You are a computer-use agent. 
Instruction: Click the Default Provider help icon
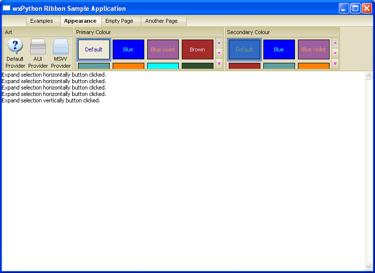click(x=15, y=47)
